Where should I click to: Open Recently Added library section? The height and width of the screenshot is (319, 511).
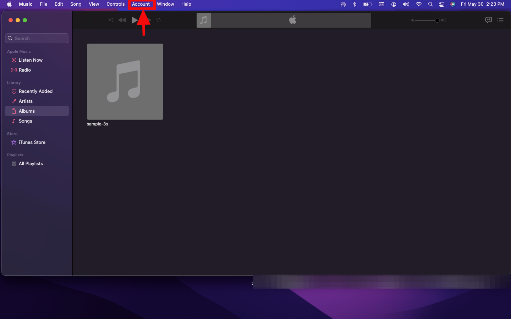[35, 91]
